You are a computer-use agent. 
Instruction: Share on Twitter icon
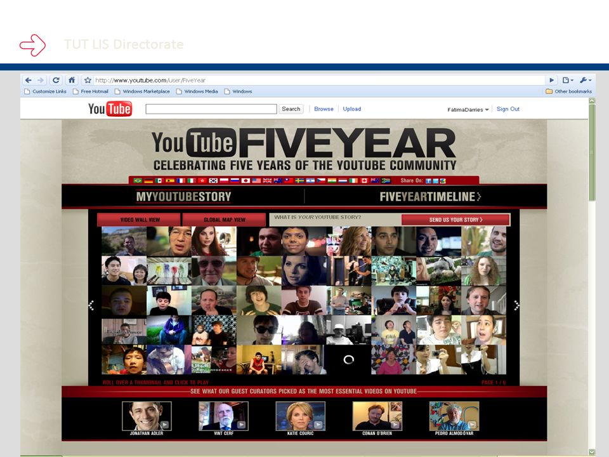pos(435,181)
